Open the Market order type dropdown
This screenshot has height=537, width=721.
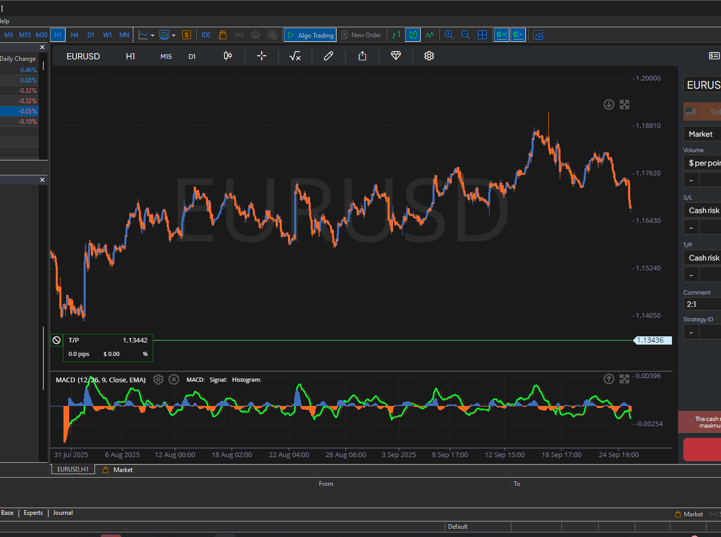(x=702, y=134)
